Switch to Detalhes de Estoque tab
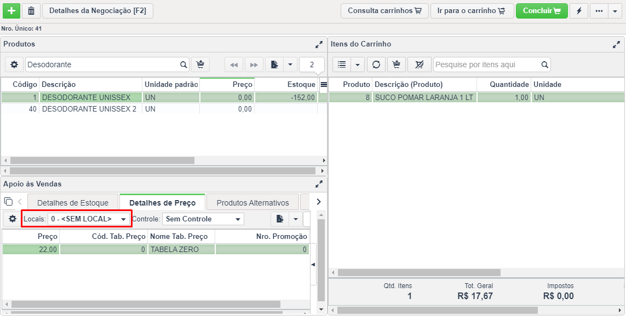The width and height of the screenshot is (626, 316). tap(73, 202)
